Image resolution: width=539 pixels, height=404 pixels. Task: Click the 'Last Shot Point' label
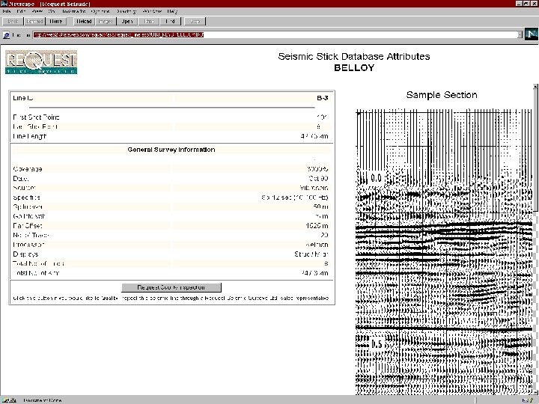tap(35, 126)
